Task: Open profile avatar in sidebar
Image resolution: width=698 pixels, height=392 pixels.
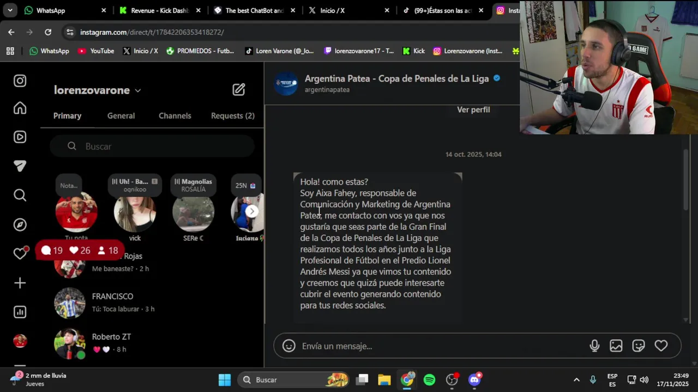Action: 20,341
